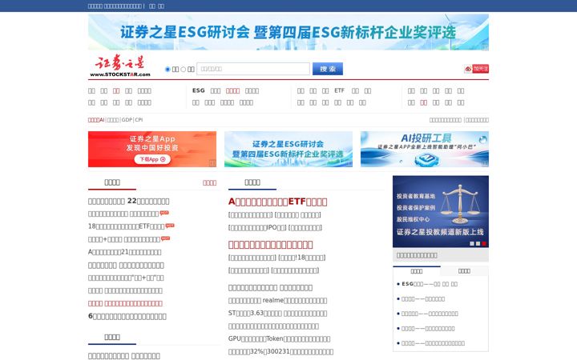Click the 下载App pill on red banner

(x=152, y=159)
